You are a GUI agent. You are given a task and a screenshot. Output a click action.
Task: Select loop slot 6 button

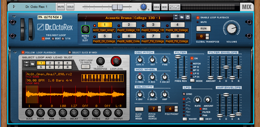(129, 36)
